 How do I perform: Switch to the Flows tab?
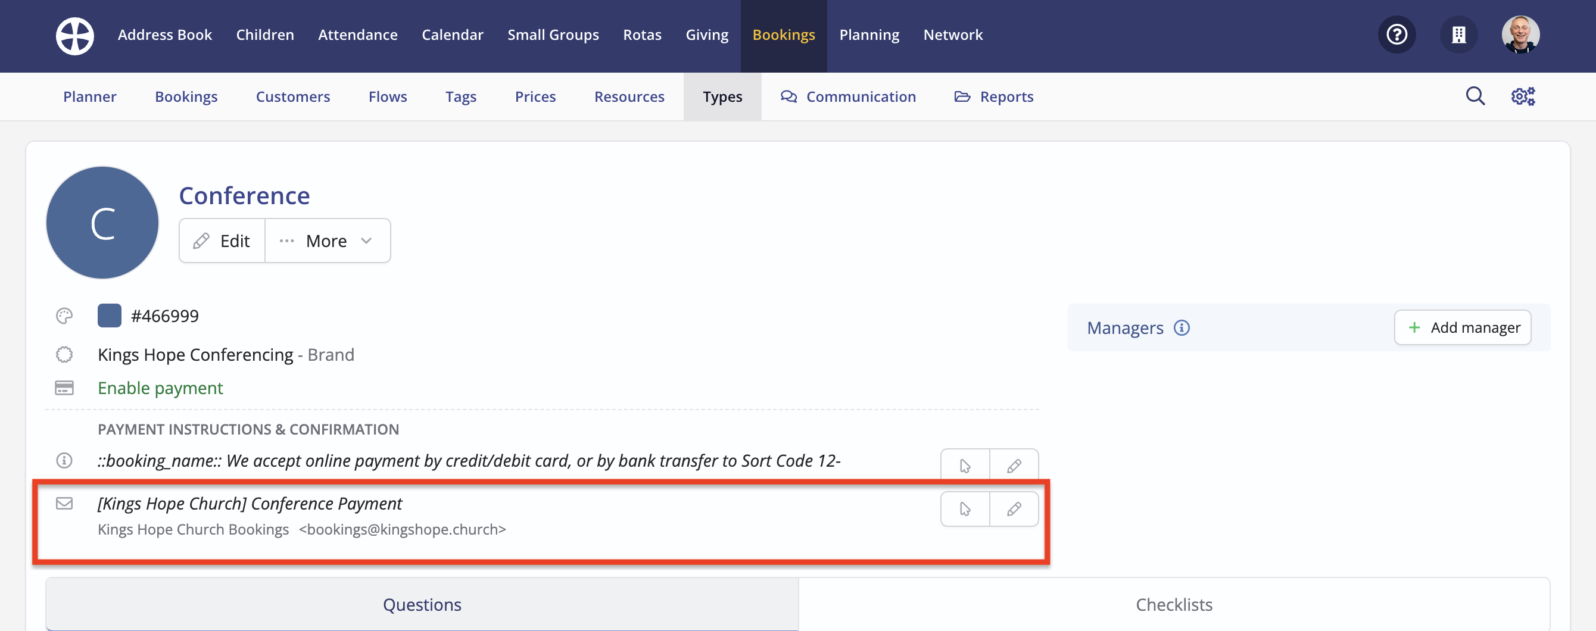(388, 96)
